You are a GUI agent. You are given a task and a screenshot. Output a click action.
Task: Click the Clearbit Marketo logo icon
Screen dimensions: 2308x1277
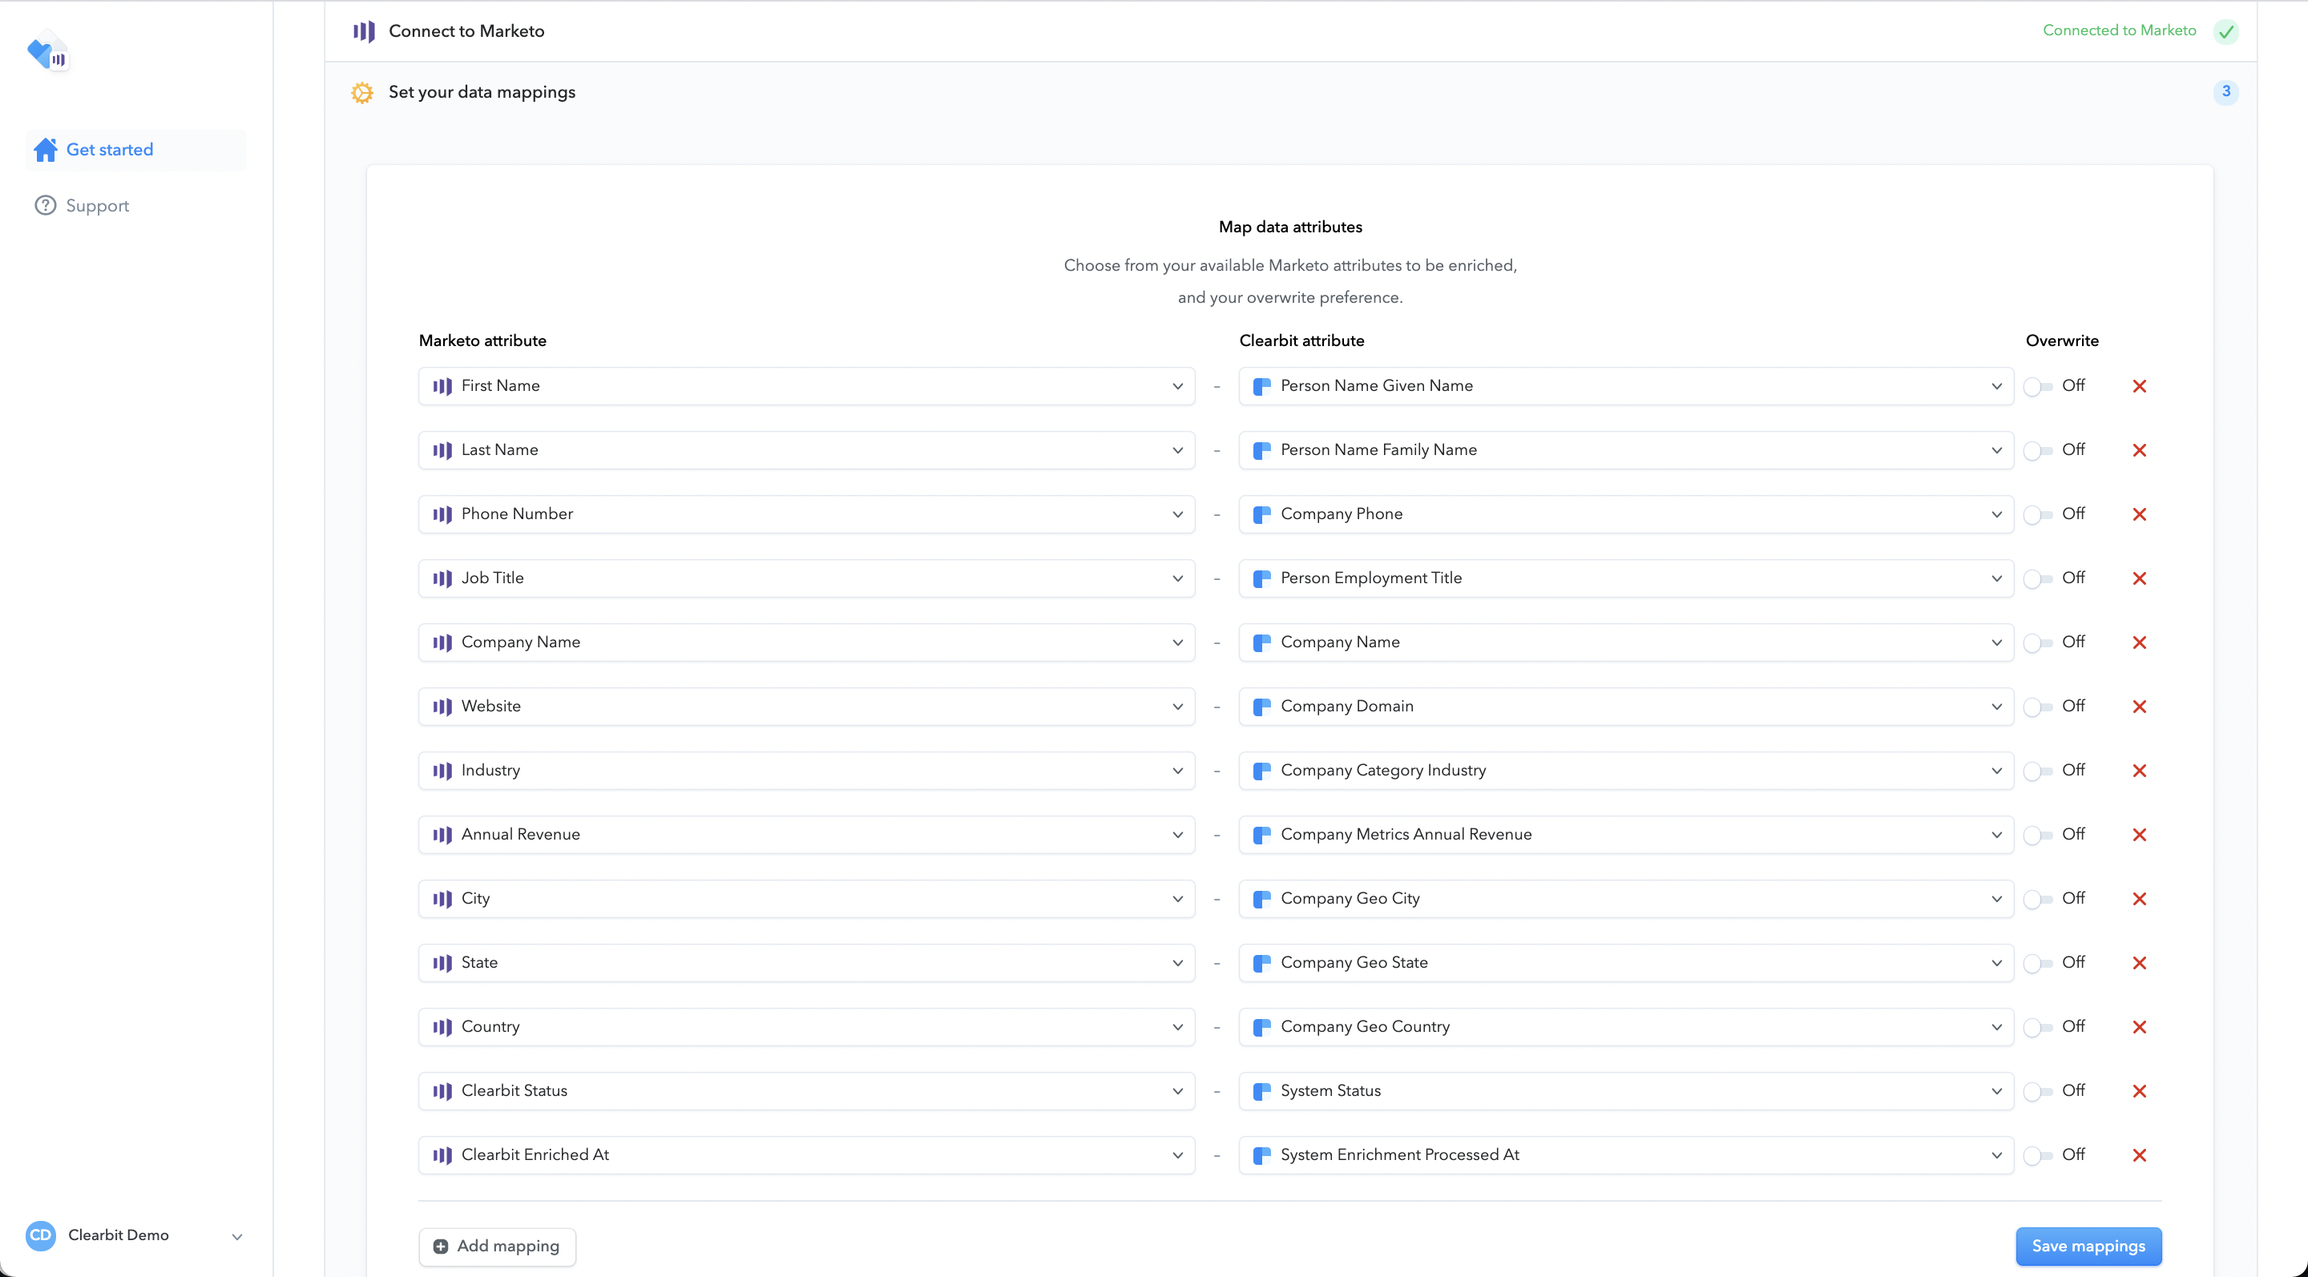coord(47,53)
